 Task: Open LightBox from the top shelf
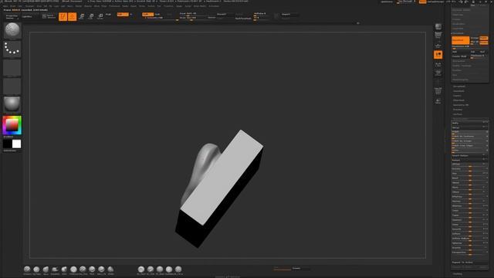point(27,17)
